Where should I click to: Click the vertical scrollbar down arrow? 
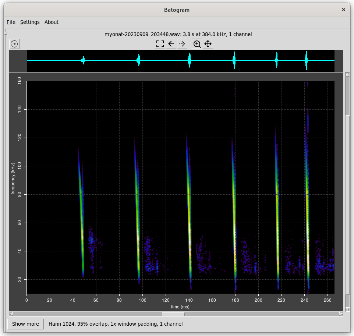(347, 308)
